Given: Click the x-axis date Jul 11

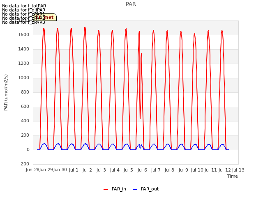Looking at the screenshot, I should (211, 170).
